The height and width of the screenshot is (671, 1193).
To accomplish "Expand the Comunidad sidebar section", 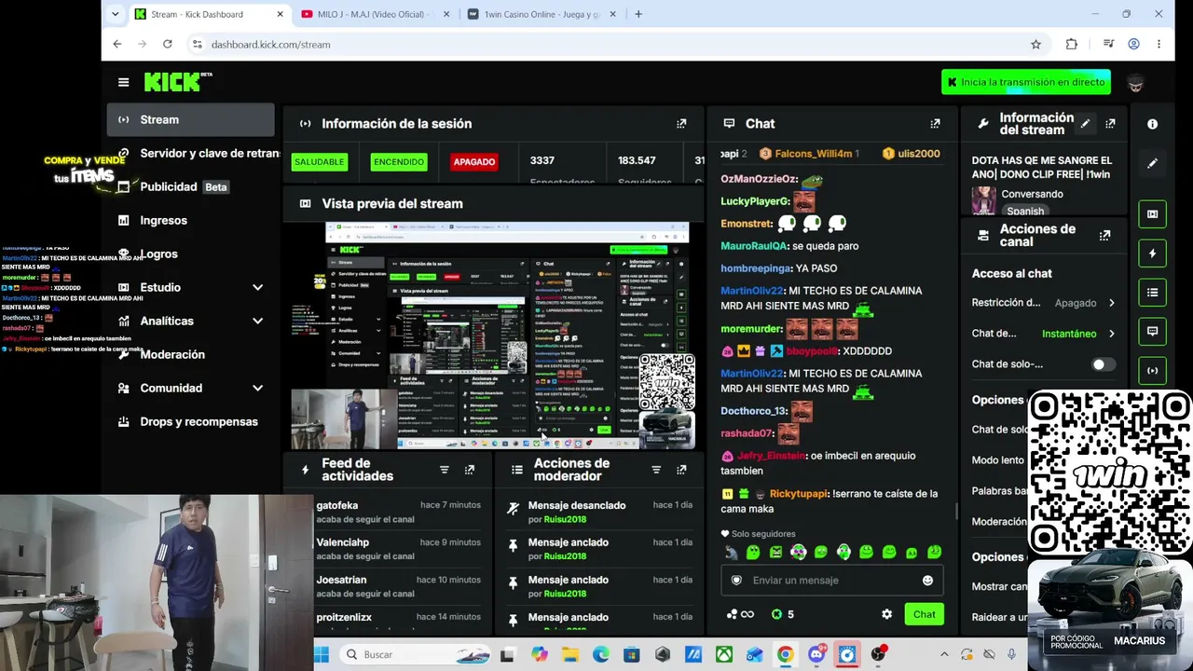I will coord(257,388).
